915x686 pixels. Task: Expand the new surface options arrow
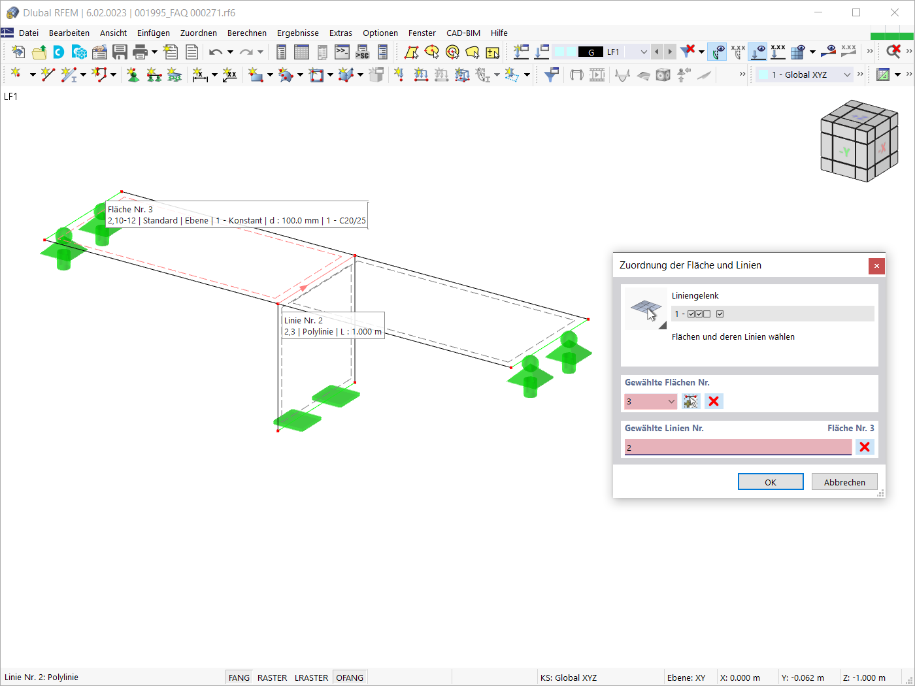click(x=269, y=74)
